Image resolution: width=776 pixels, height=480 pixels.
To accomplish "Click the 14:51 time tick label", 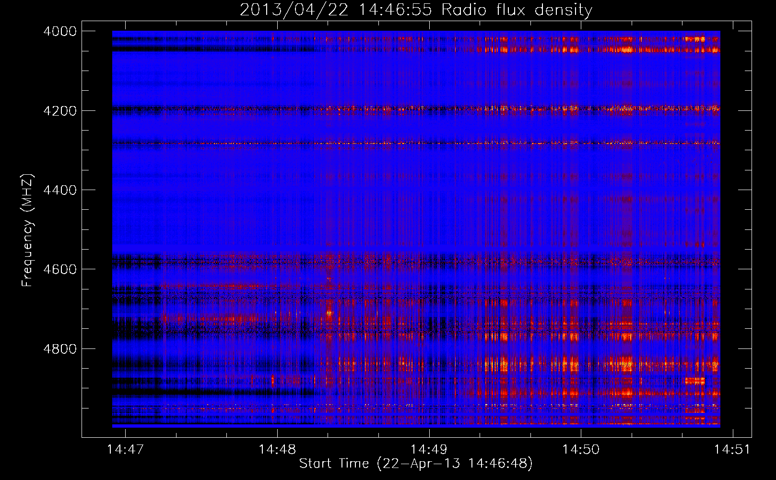I will [x=732, y=449].
